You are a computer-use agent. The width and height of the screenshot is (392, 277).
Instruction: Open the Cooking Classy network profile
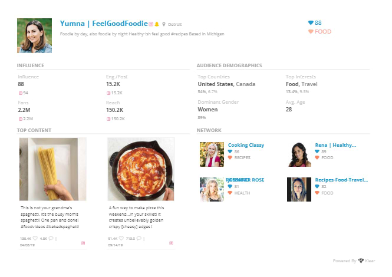246,145
